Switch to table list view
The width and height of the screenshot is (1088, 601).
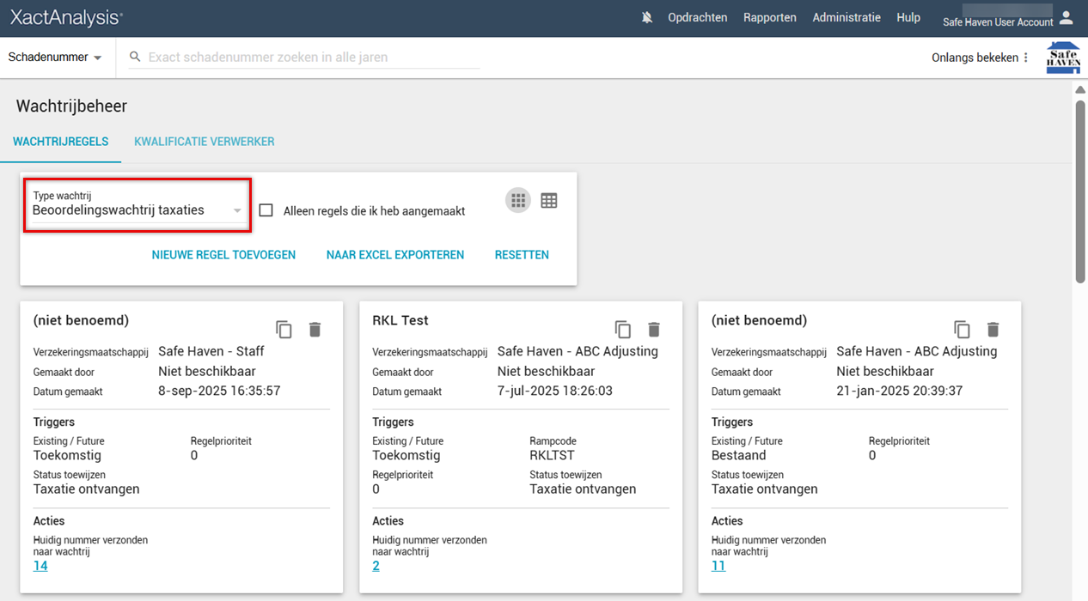(x=549, y=201)
